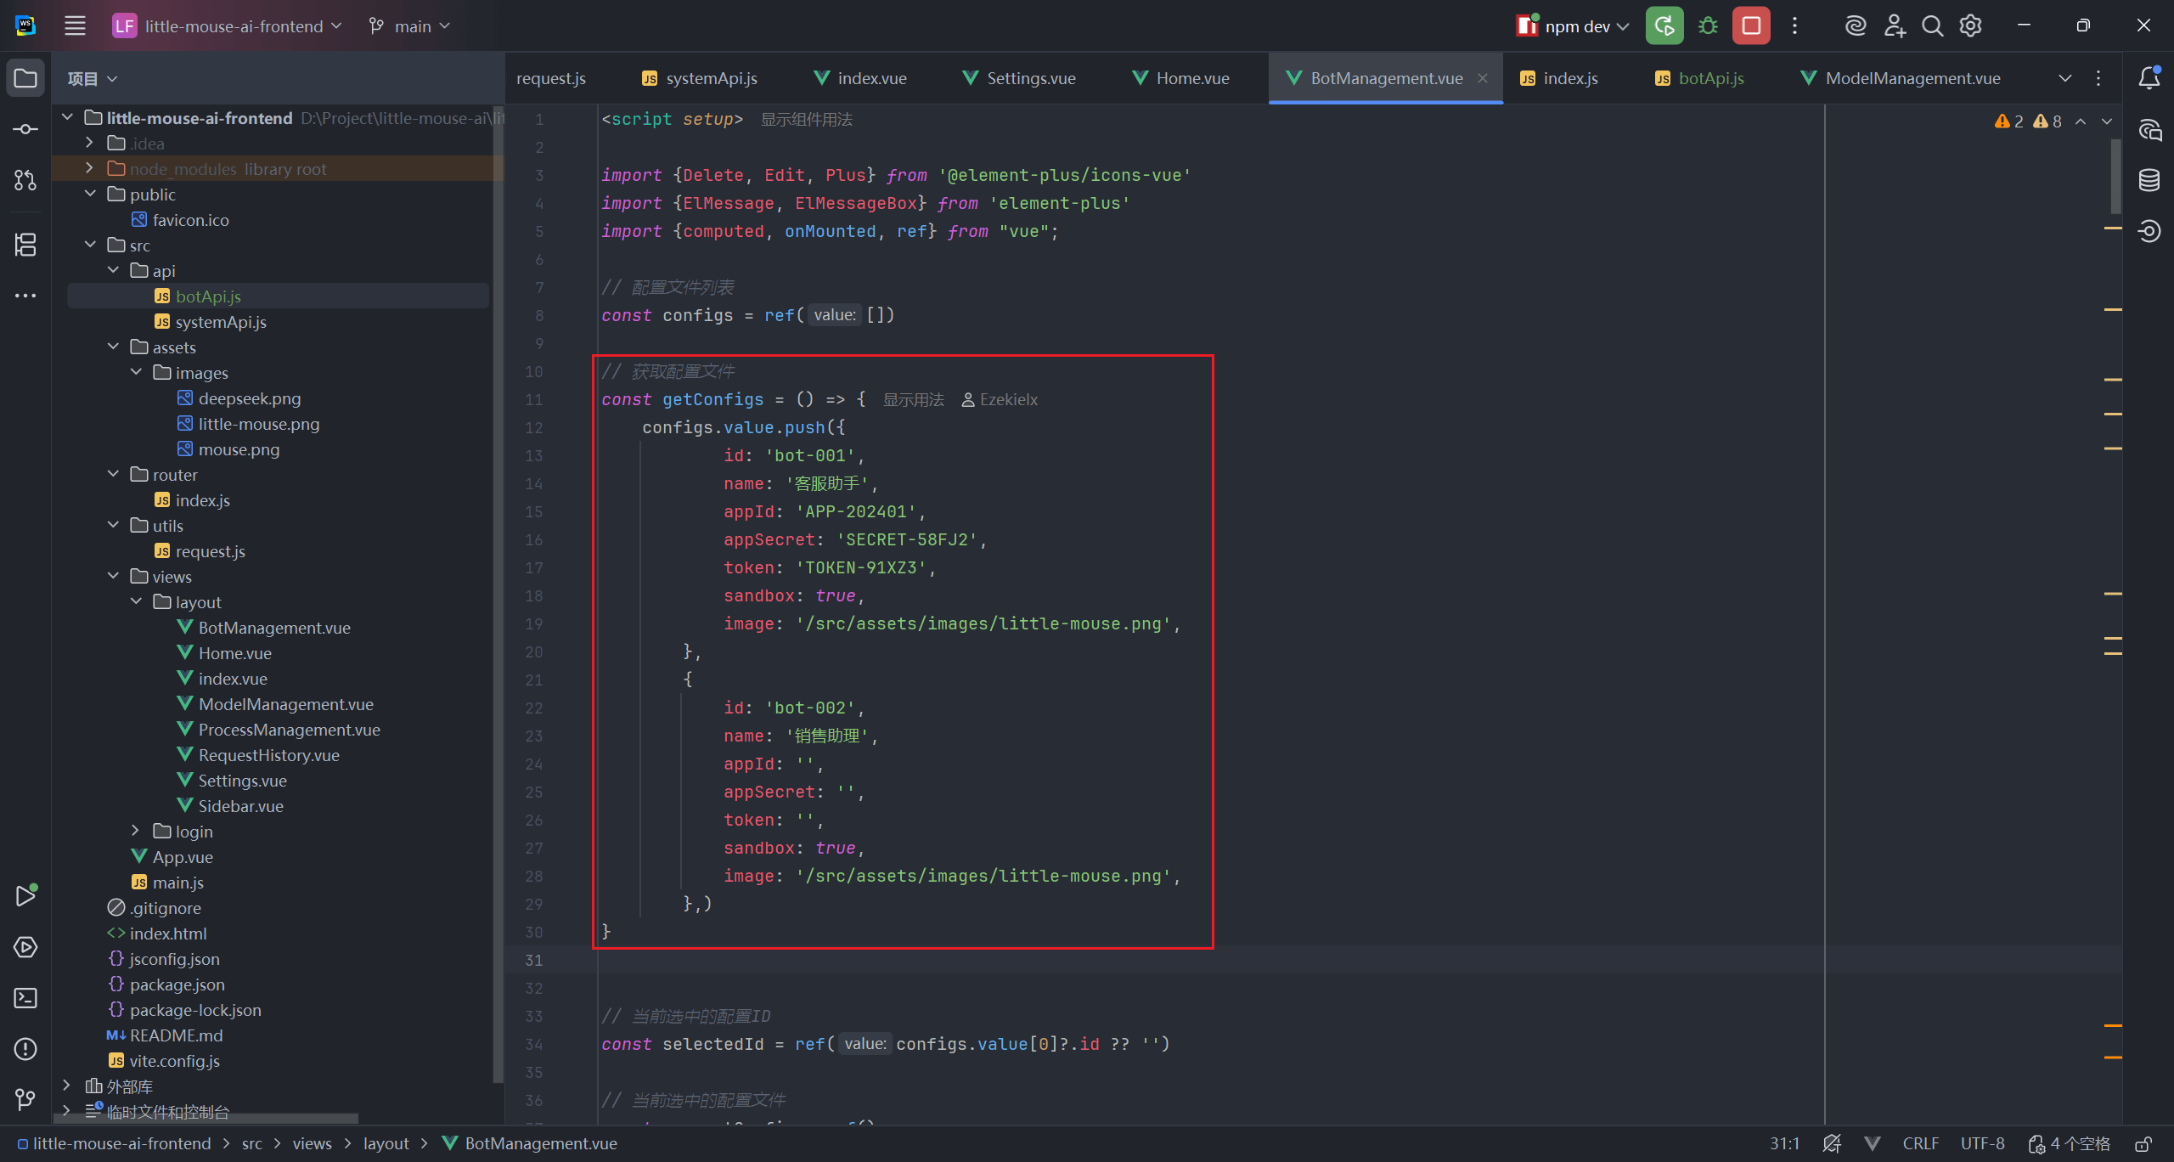Viewport: 2174px width, 1162px height.
Task: Toggle the CRLF line separator setting
Action: pos(1920,1144)
